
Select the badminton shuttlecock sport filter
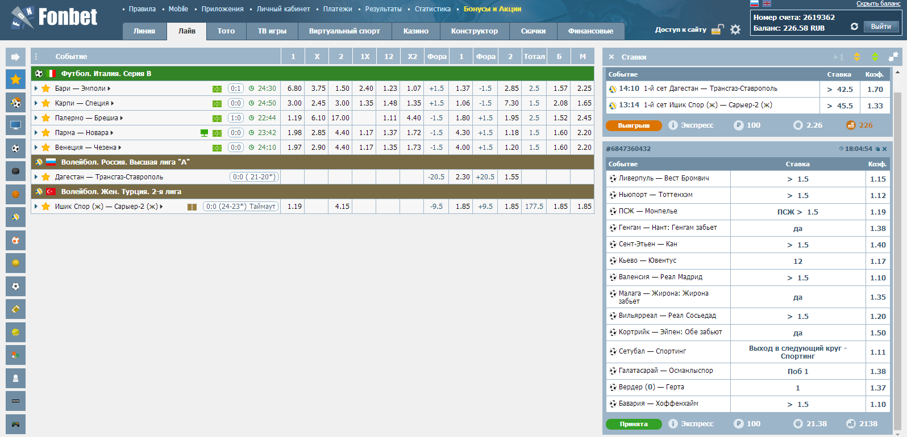point(15,378)
